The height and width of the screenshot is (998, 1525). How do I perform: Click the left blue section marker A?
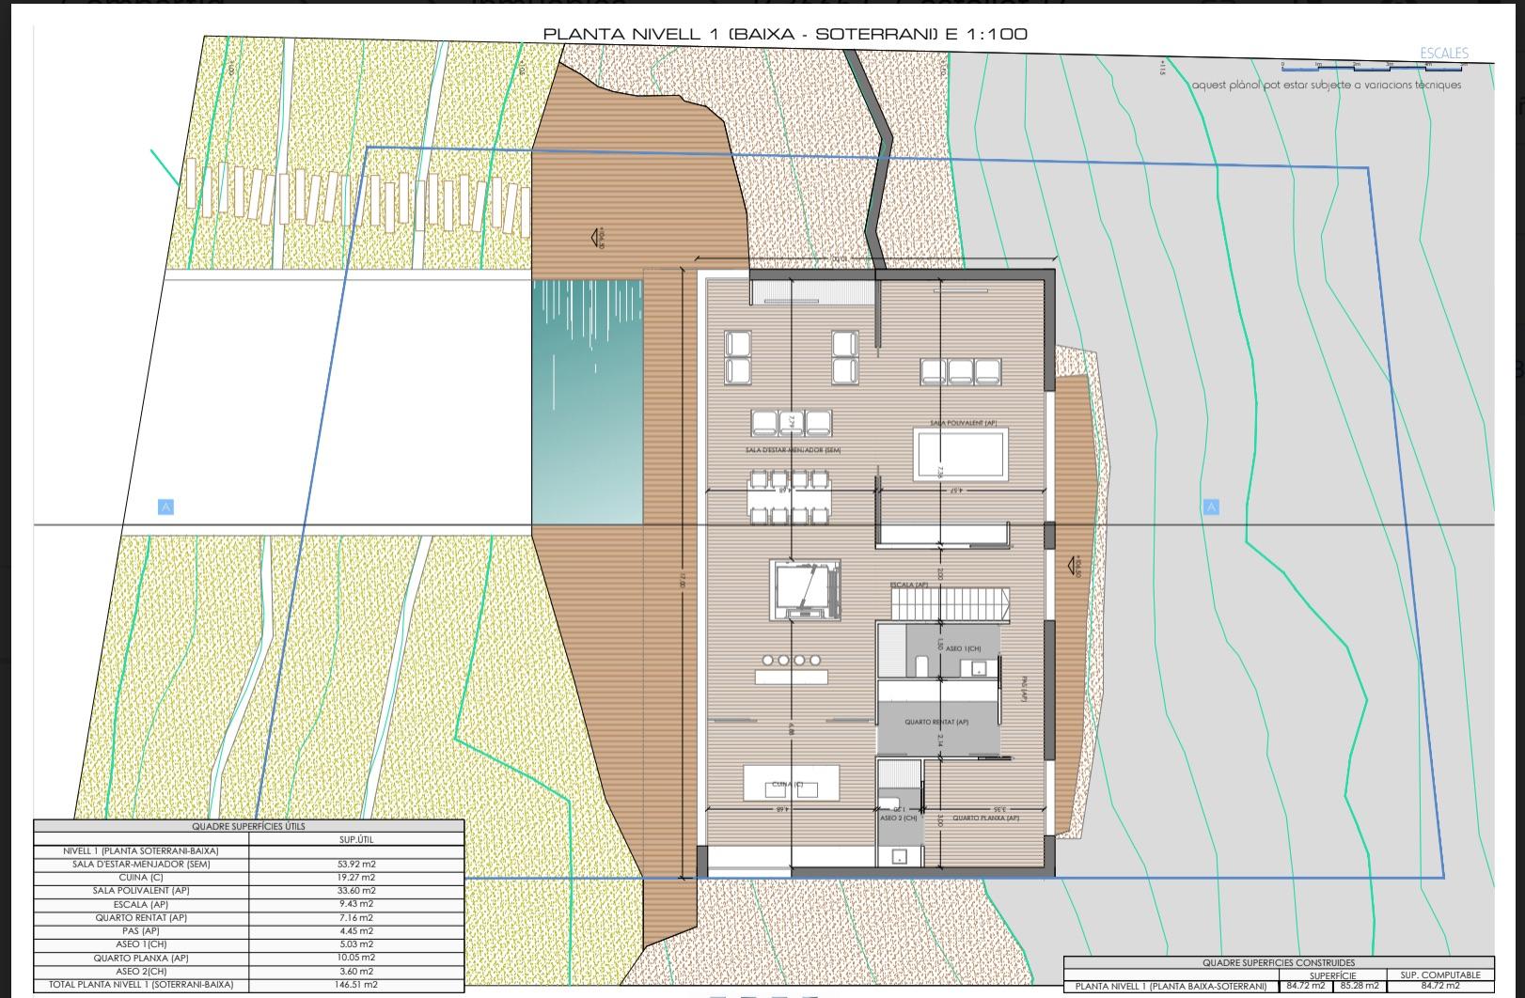point(165,507)
